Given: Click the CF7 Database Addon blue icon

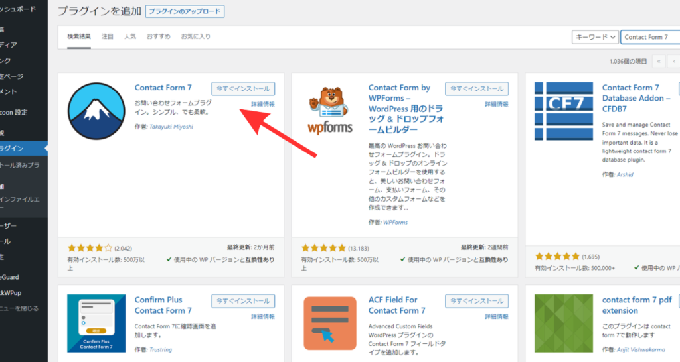Looking at the screenshot, I should point(563,111).
